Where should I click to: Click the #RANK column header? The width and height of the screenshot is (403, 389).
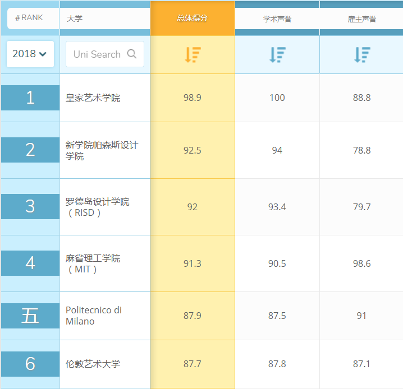click(29, 18)
